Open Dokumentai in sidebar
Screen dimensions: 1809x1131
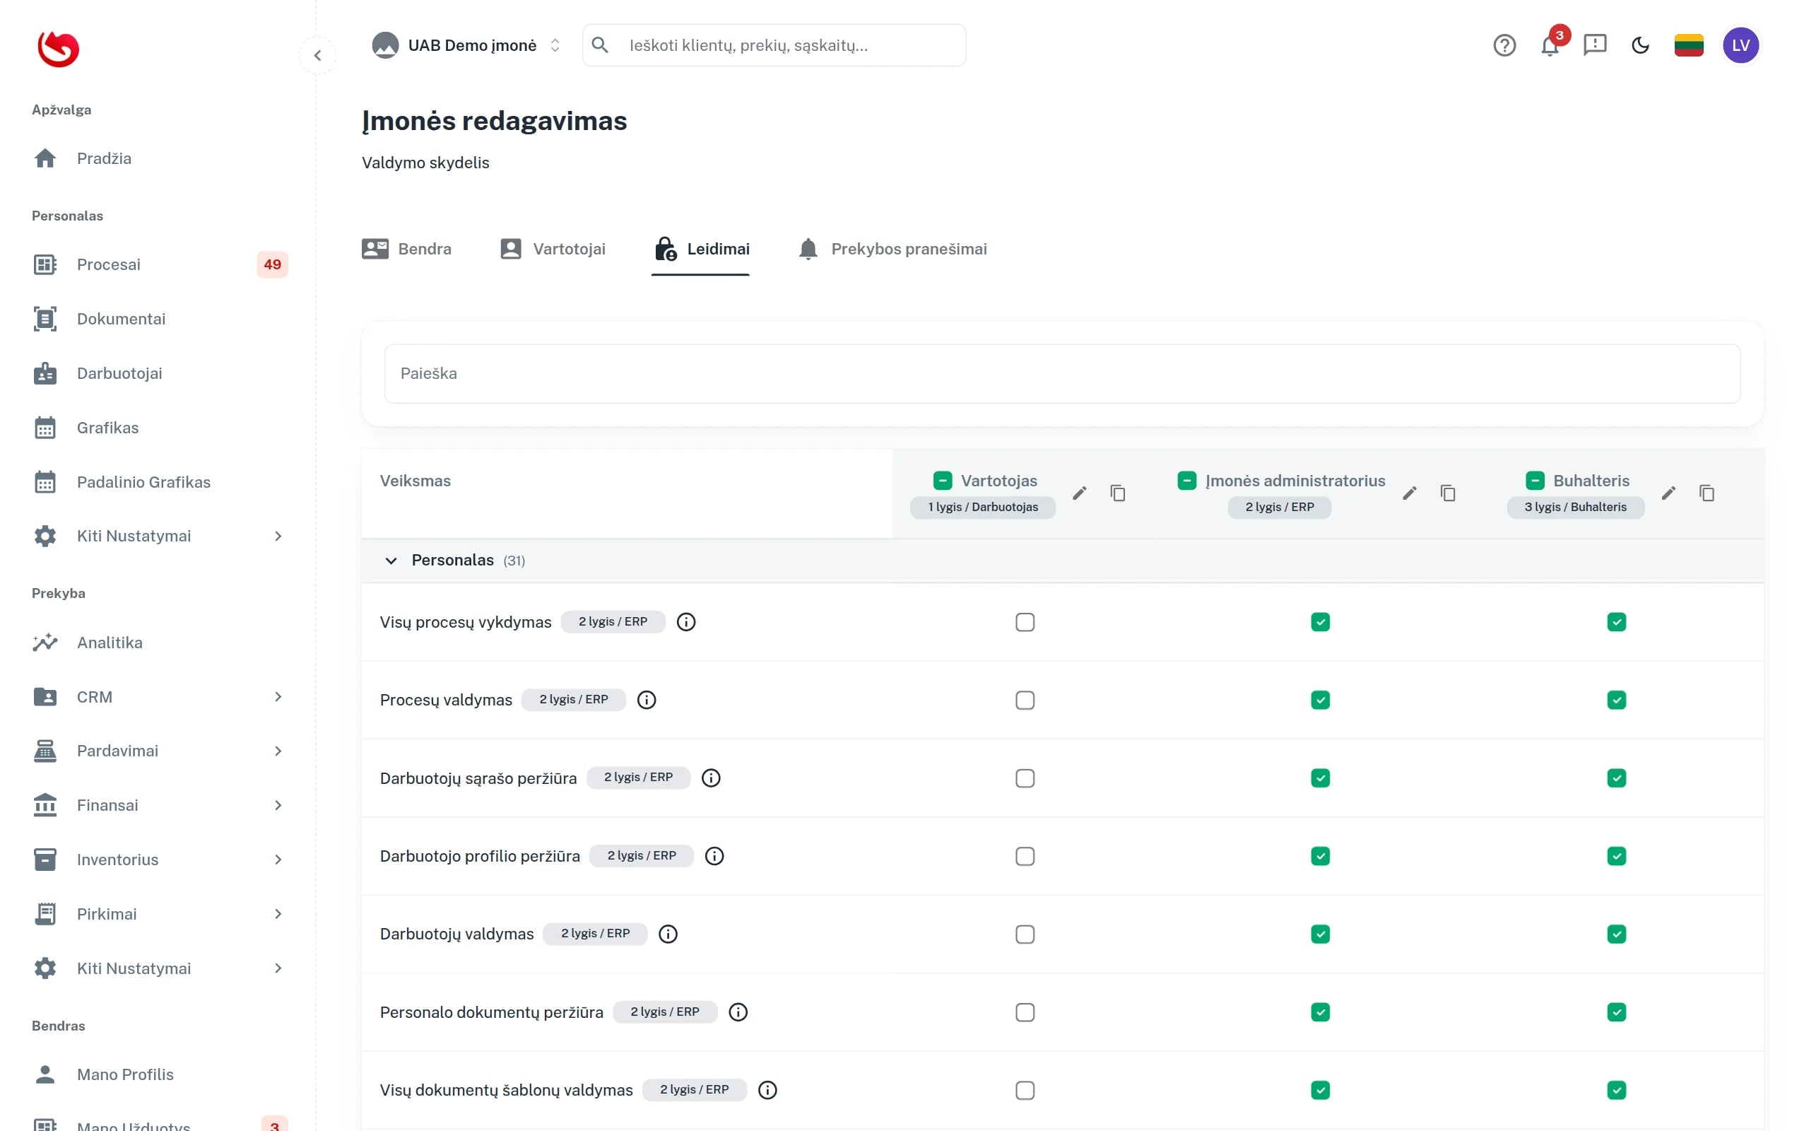coord(158,319)
